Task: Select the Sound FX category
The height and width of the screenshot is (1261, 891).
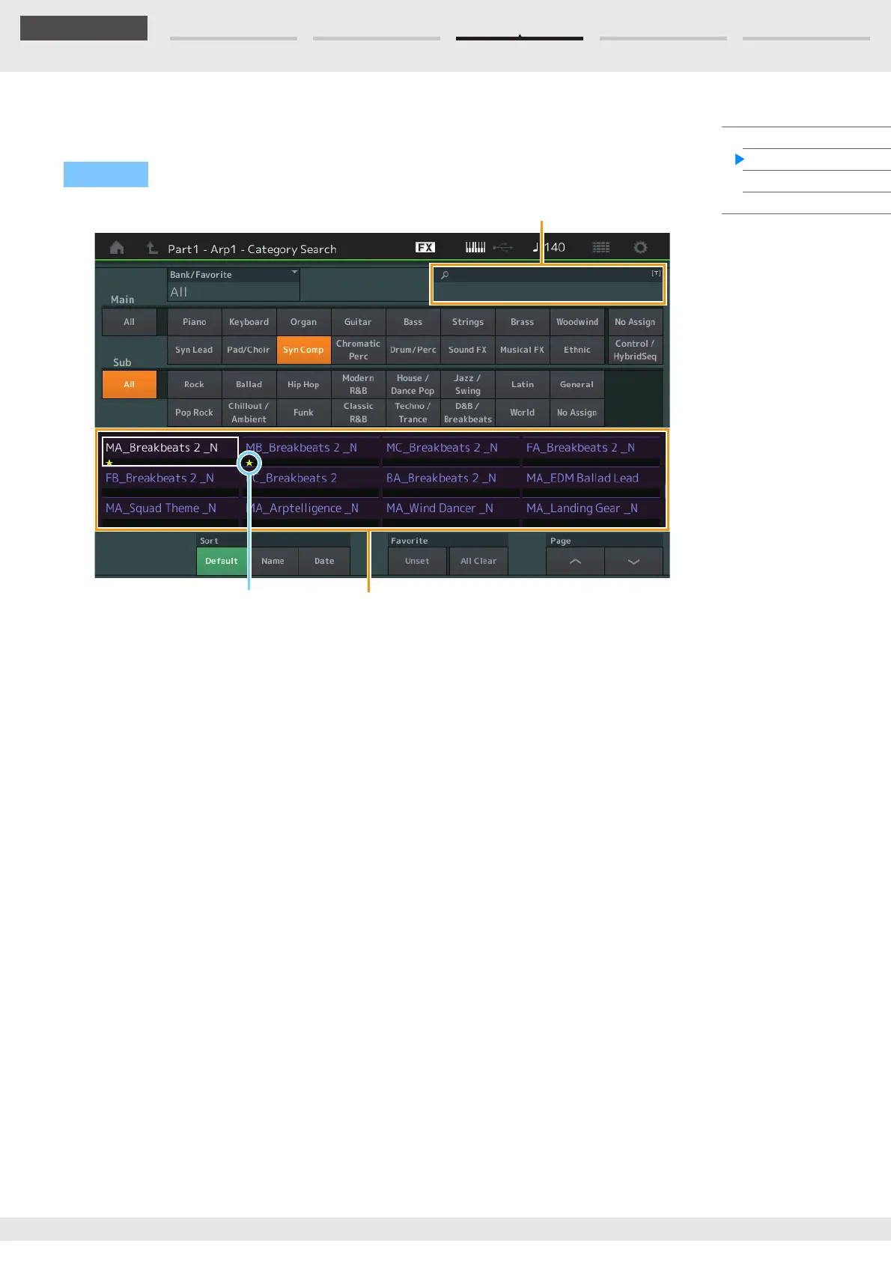Action: click(468, 350)
